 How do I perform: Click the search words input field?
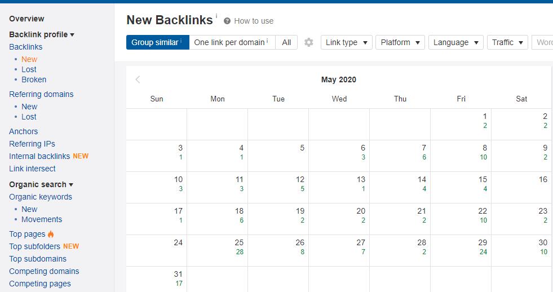point(543,42)
